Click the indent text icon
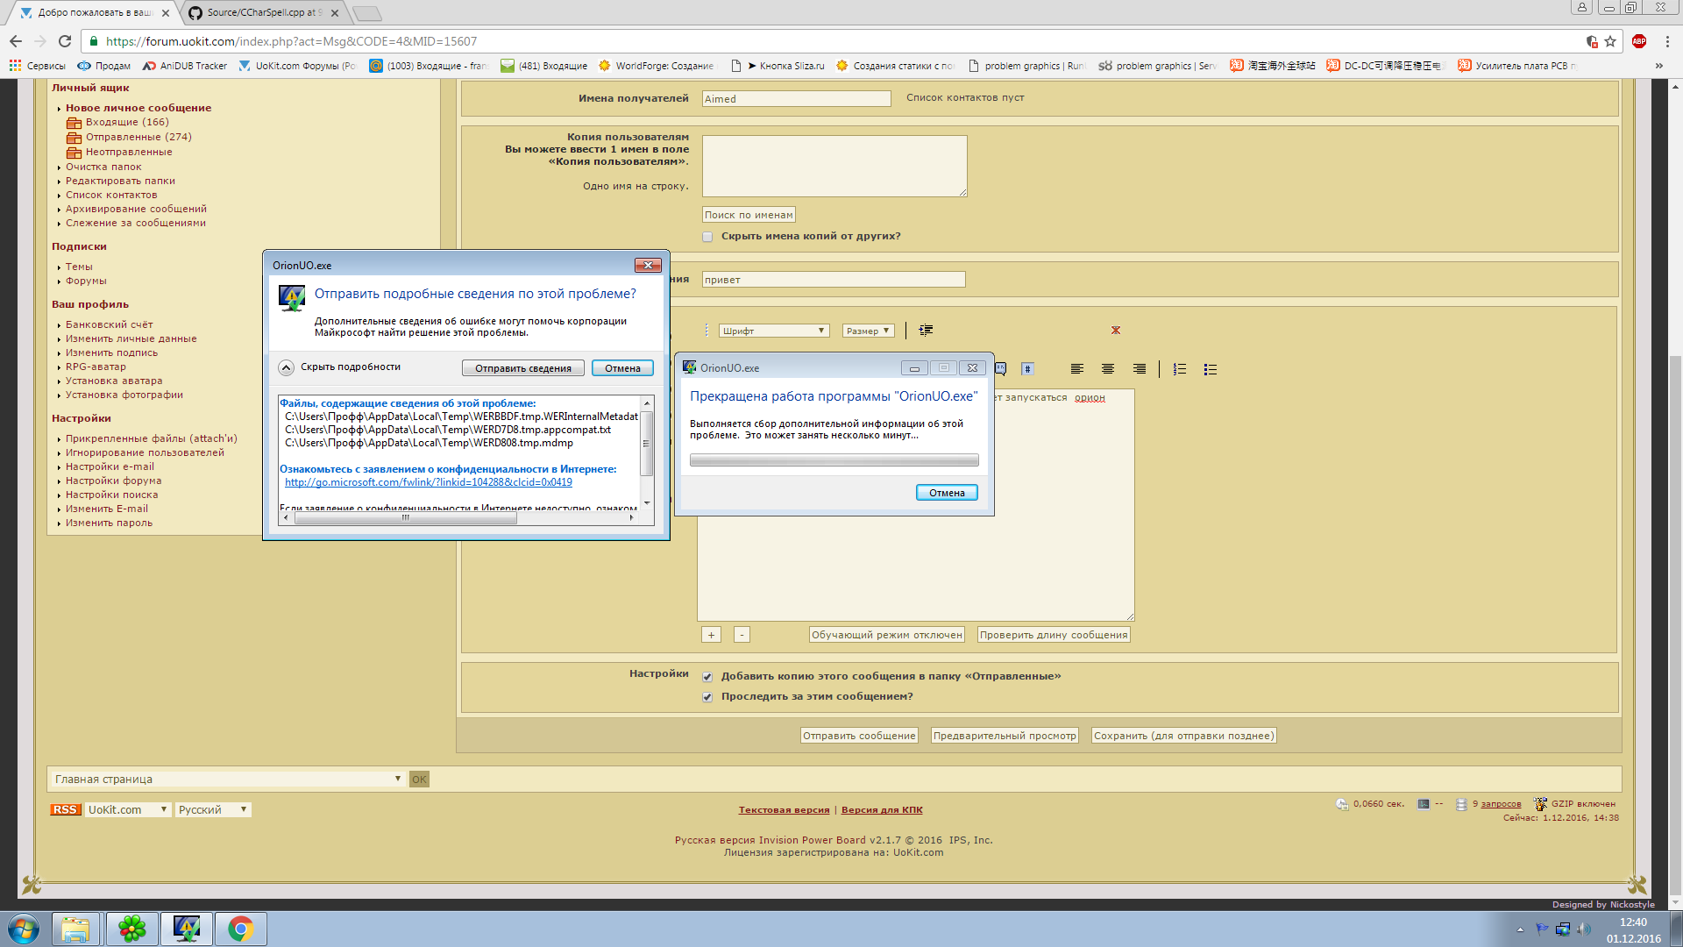The width and height of the screenshot is (1683, 947). pos(926,331)
